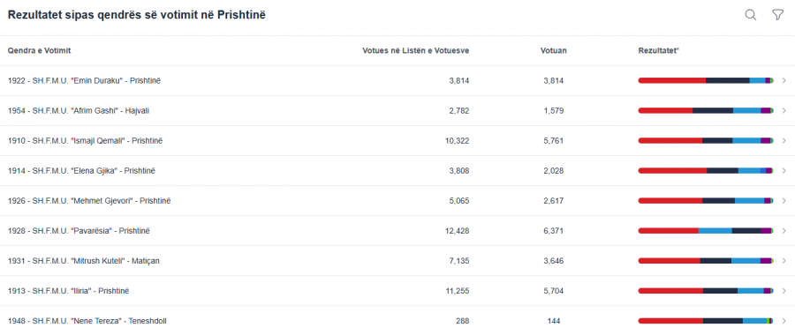Open 1926 - SH.F.M.U. "Mehmet Gjevori" - Prishtinë

click(x=89, y=200)
